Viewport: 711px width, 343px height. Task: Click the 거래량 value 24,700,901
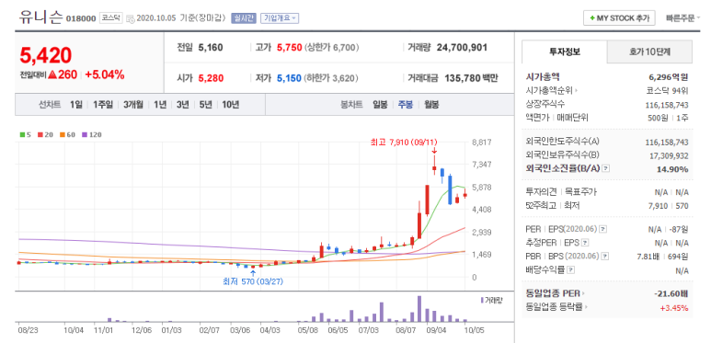coord(462,47)
